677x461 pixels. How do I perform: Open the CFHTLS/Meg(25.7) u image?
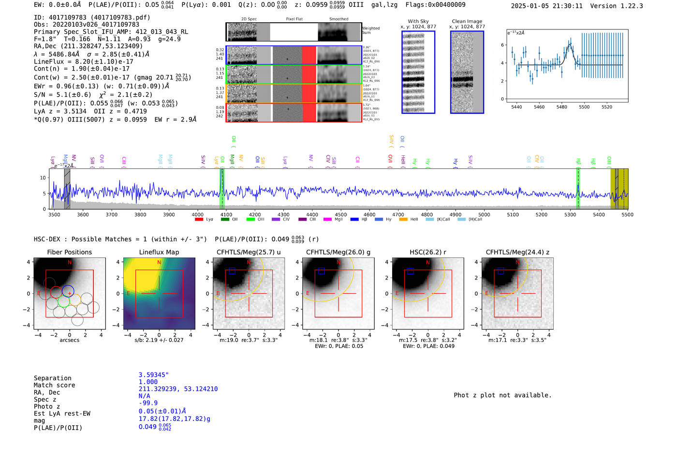click(x=249, y=294)
